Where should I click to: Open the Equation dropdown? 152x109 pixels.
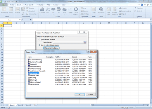tap(139, 8)
